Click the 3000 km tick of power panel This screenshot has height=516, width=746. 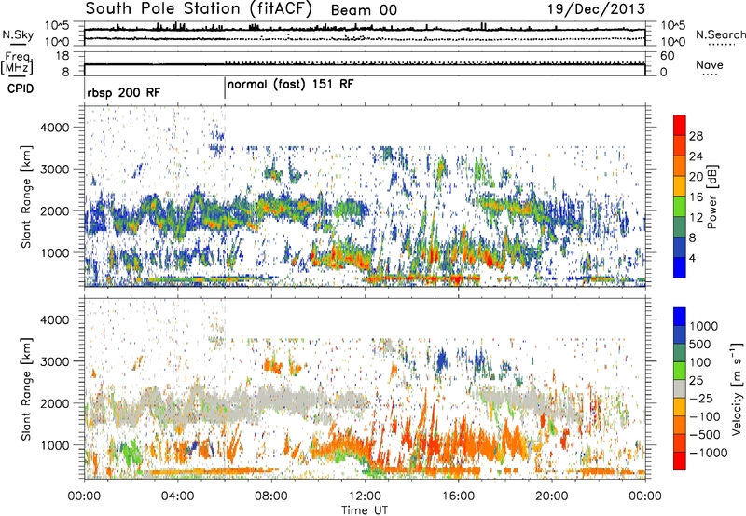pyautogui.click(x=55, y=170)
